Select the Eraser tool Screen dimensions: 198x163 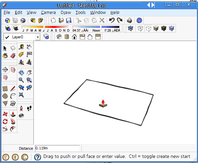13,56
